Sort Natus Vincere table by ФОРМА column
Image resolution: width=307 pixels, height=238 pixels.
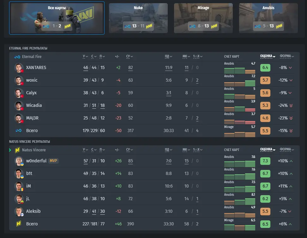pos(287,149)
